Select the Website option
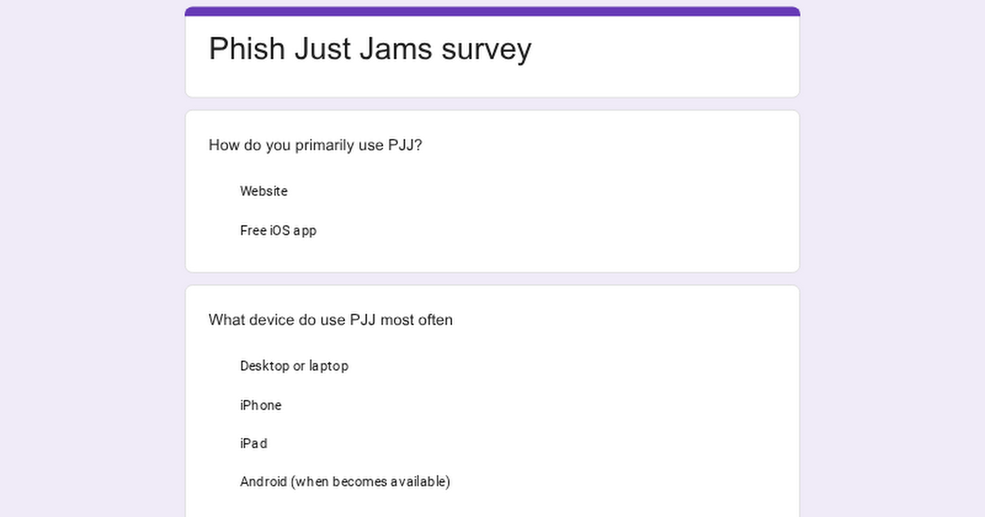This screenshot has width=985, height=517. tap(263, 191)
